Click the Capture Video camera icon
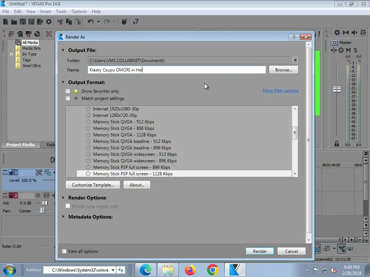370x277 pixels. click(29, 34)
